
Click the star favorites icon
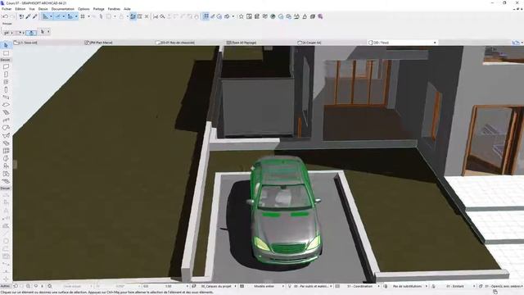tap(241, 16)
